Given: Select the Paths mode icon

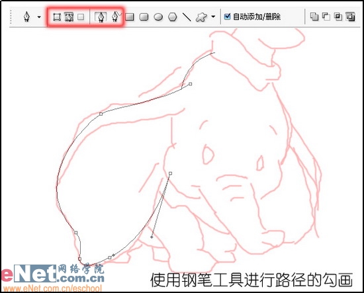Looking at the screenshot, I should coord(69,17).
